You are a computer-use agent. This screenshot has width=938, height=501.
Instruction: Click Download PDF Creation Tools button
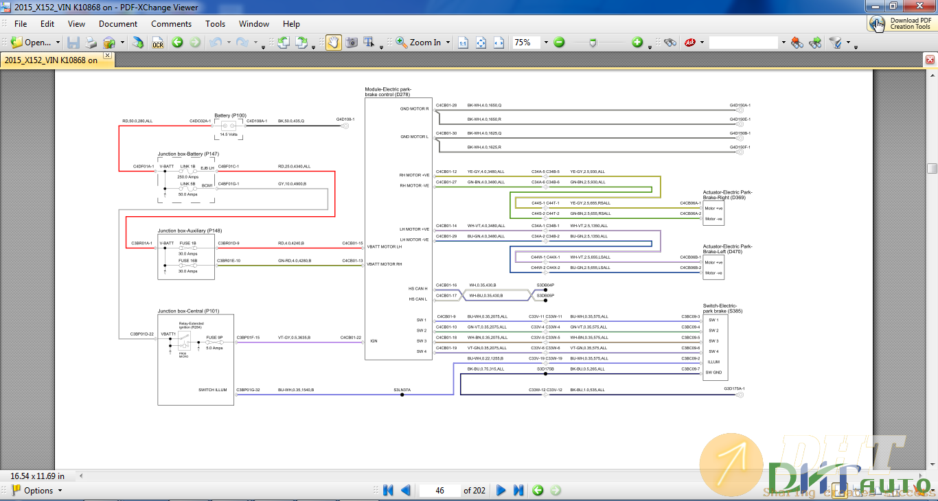(x=902, y=23)
